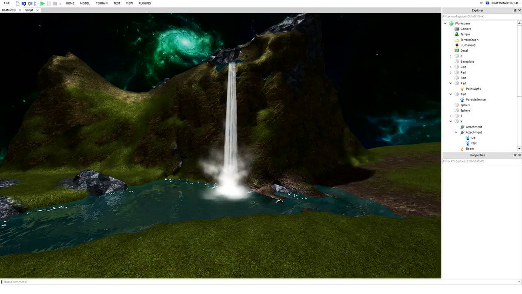
Task: Select the Camera object icon
Action: pyautogui.click(x=456, y=29)
